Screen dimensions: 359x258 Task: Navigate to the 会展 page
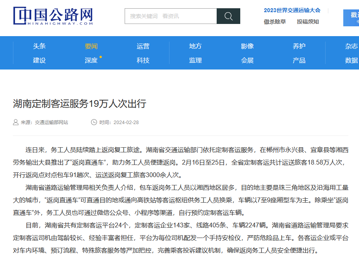tap(247, 60)
